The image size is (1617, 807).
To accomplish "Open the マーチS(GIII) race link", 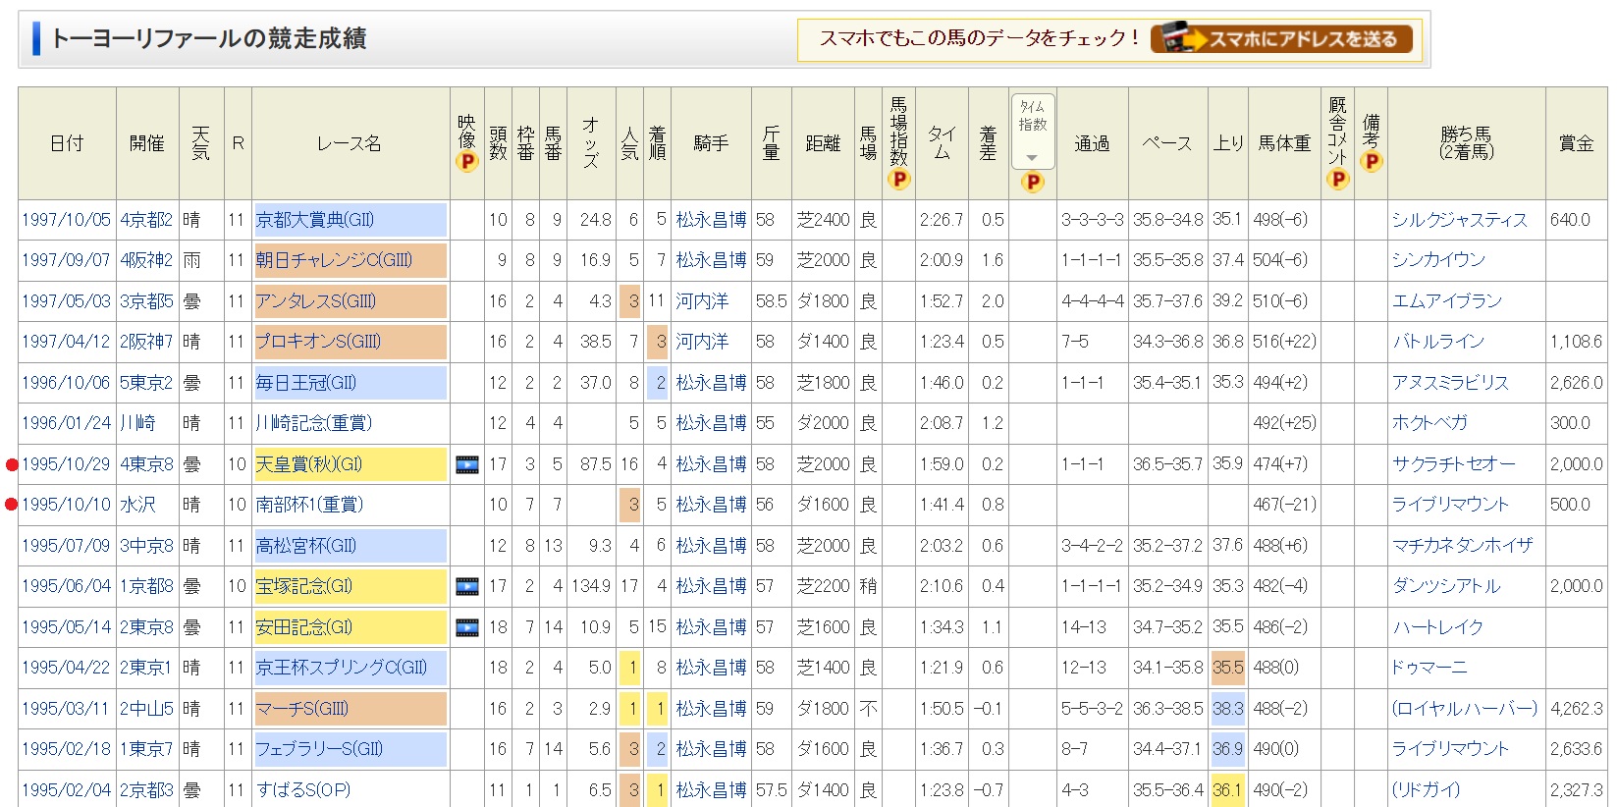I will point(302,709).
